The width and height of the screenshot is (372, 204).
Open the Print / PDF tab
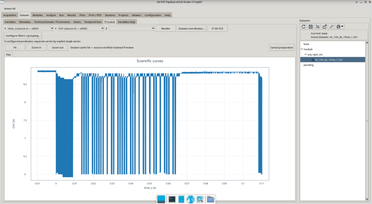pyautogui.click(x=95, y=15)
